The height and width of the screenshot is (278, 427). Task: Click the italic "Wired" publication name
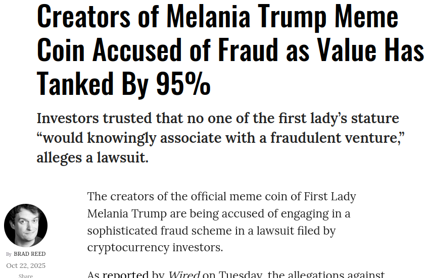click(x=183, y=274)
